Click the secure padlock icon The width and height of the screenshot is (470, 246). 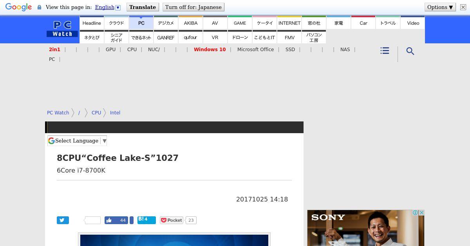click(x=39, y=7)
